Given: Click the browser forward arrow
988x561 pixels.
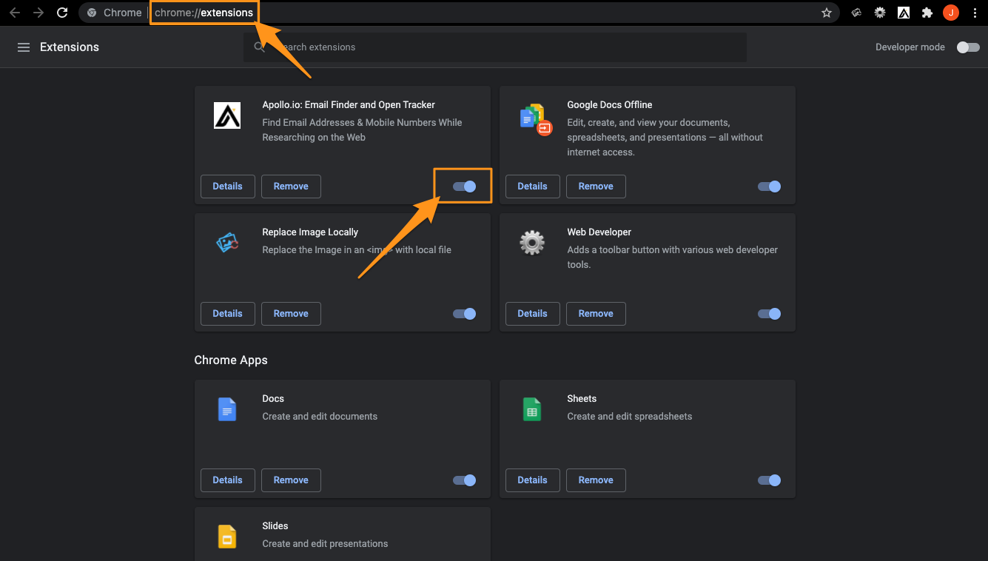Looking at the screenshot, I should (x=38, y=13).
